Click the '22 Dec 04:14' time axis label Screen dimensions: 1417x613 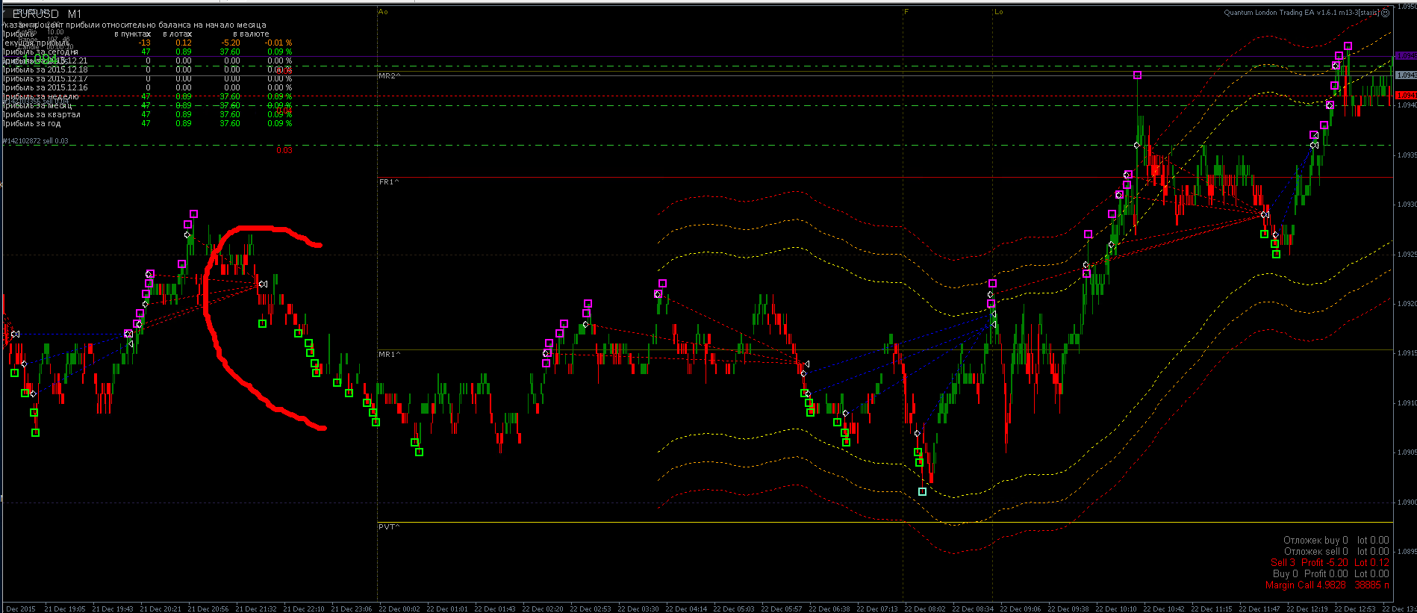687,609
